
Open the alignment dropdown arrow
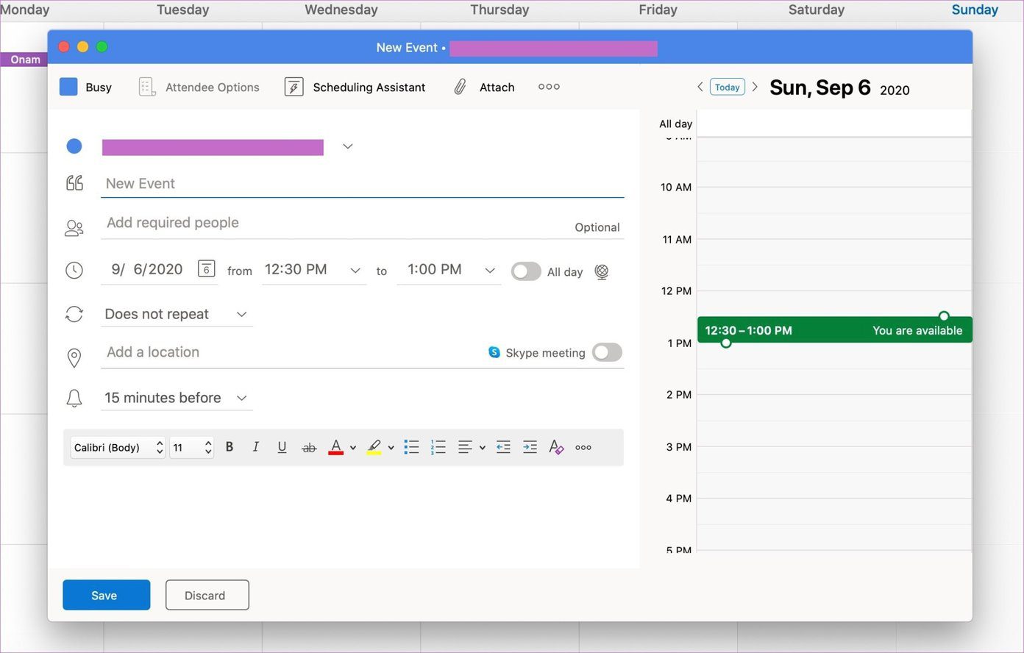pos(482,448)
